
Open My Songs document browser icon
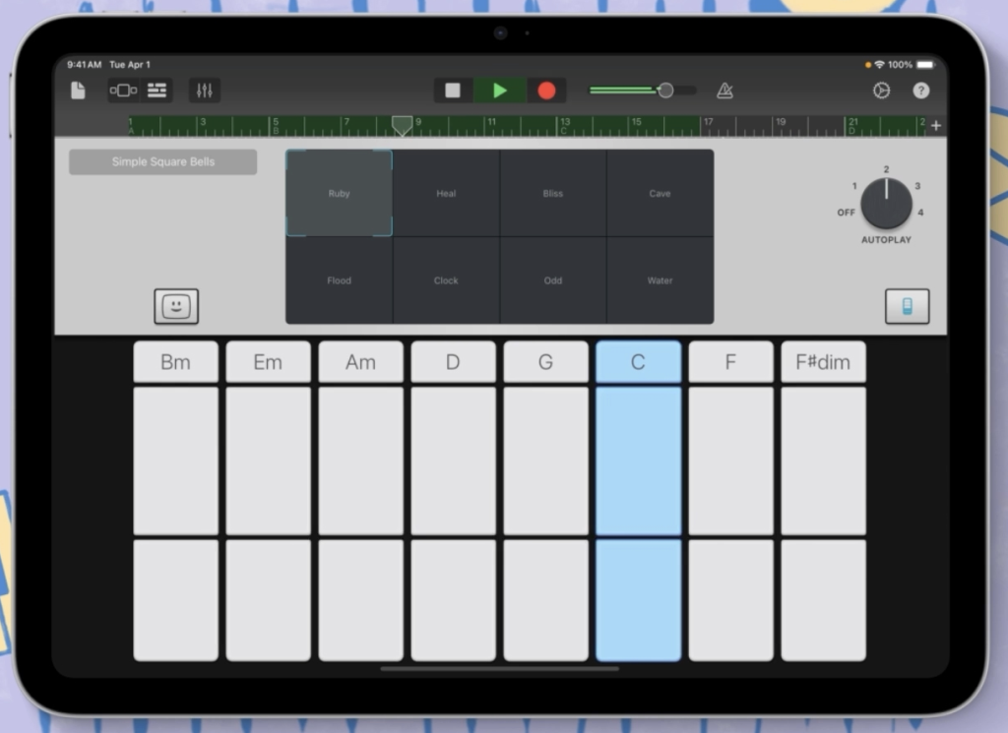pyautogui.click(x=78, y=91)
